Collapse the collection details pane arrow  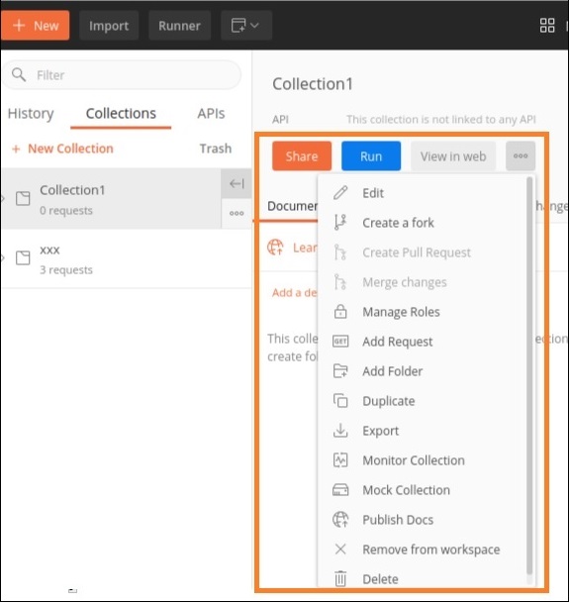click(237, 184)
